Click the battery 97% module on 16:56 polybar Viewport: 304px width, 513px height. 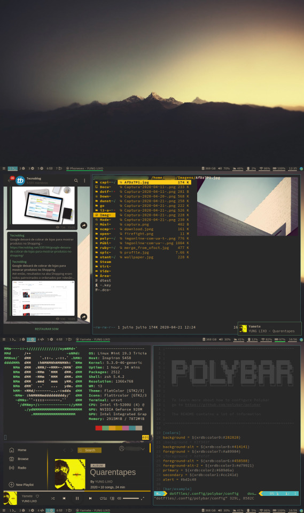(279, 339)
